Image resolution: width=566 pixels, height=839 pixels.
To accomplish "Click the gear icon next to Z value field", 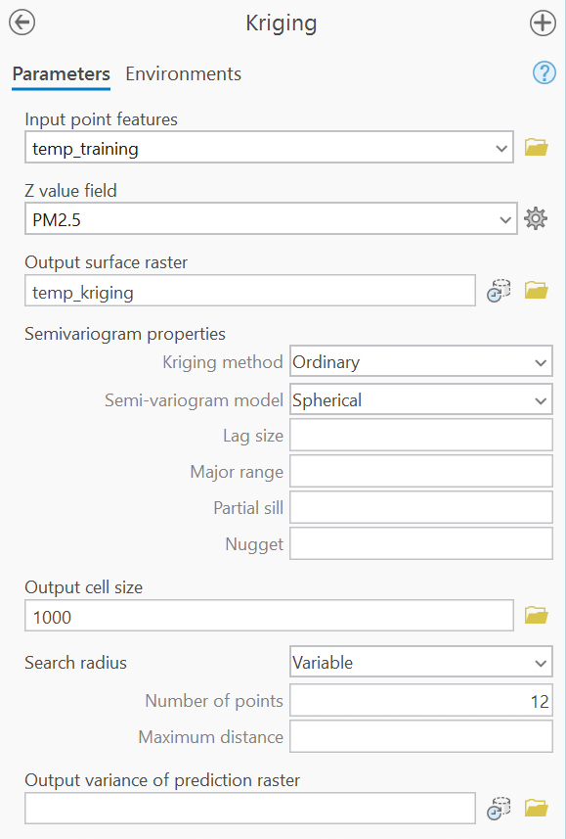I will (536, 218).
